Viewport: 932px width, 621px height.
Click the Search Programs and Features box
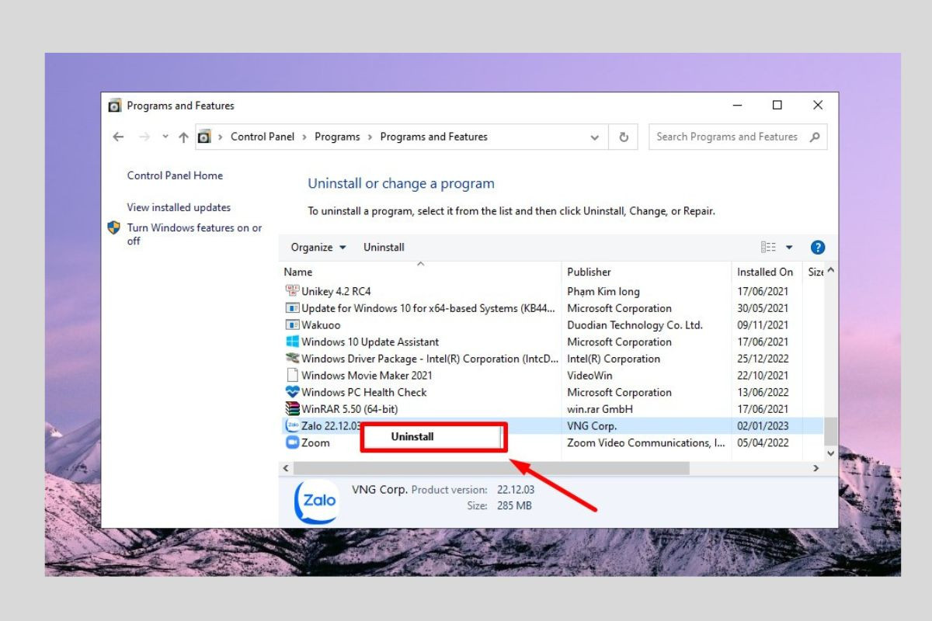pyautogui.click(x=738, y=137)
